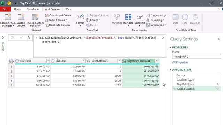223x125 pixels.
Task: Click the smiley feedback icon
Action: pyautogui.click(x=9, y=3)
